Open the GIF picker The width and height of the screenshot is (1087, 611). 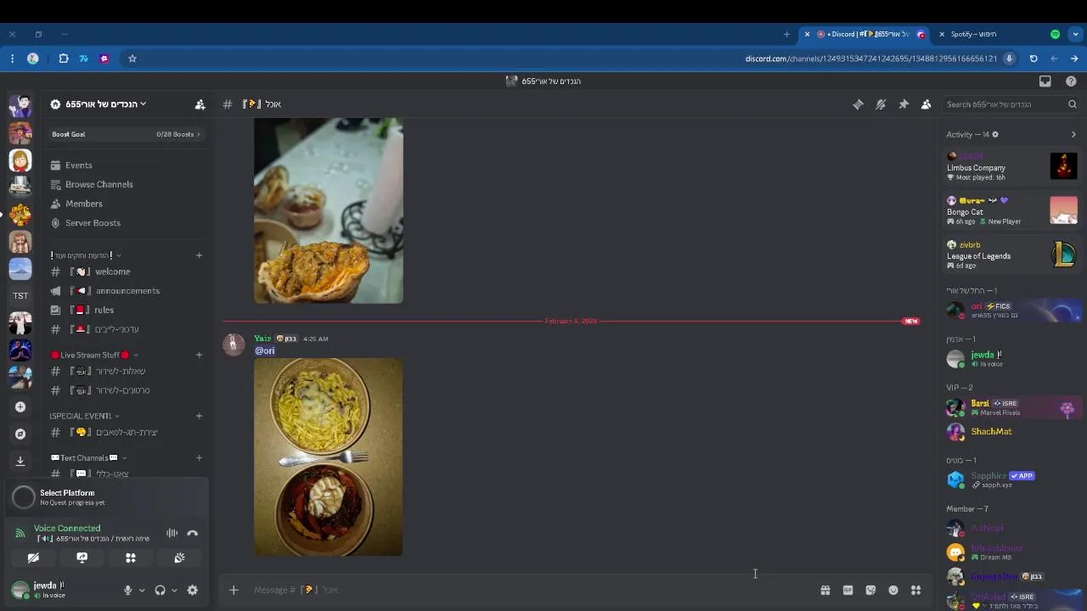point(848,590)
